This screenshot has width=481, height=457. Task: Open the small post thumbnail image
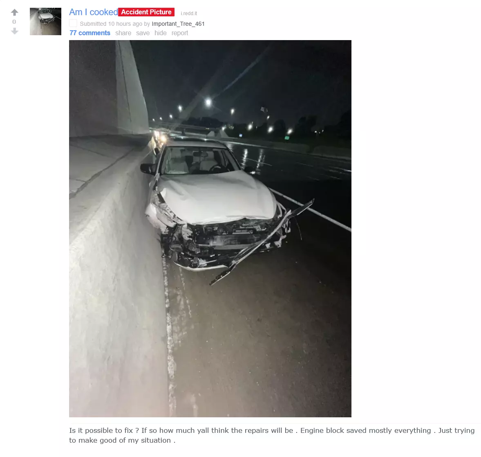pos(45,22)
